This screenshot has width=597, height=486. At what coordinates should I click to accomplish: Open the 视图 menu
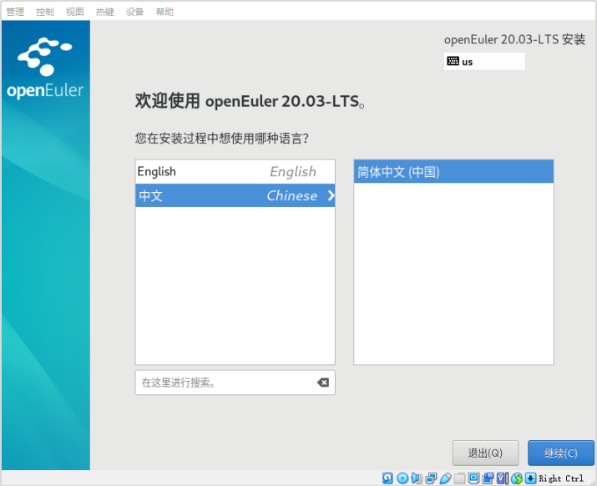tap(75, 12)
